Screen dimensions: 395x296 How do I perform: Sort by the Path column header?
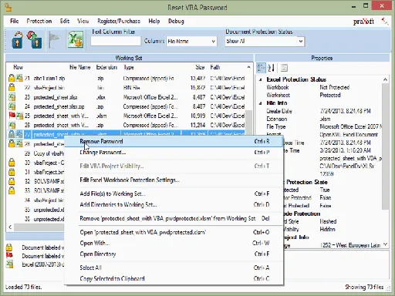pos(215,67)
